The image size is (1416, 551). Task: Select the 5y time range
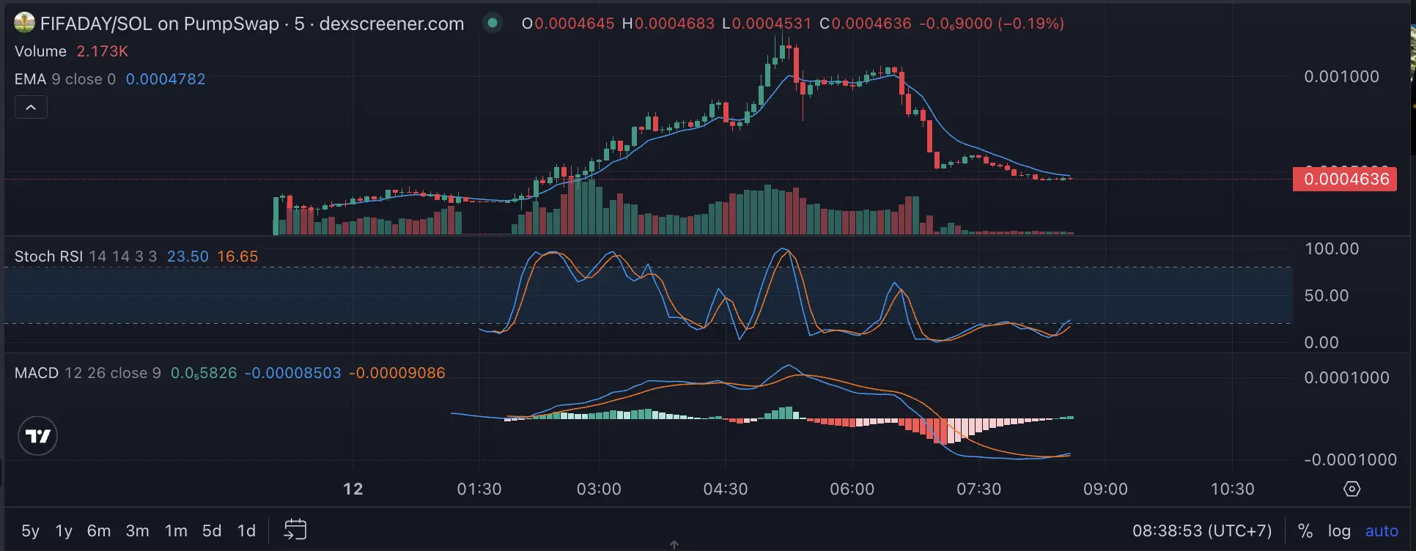tap(30, 530)
